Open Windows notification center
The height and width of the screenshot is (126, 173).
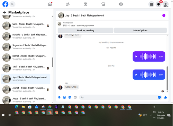pos(169,115)
